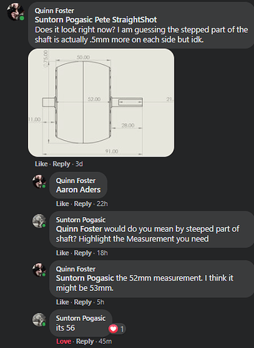Open tagged profile Aaron Aders

(78, 190)
